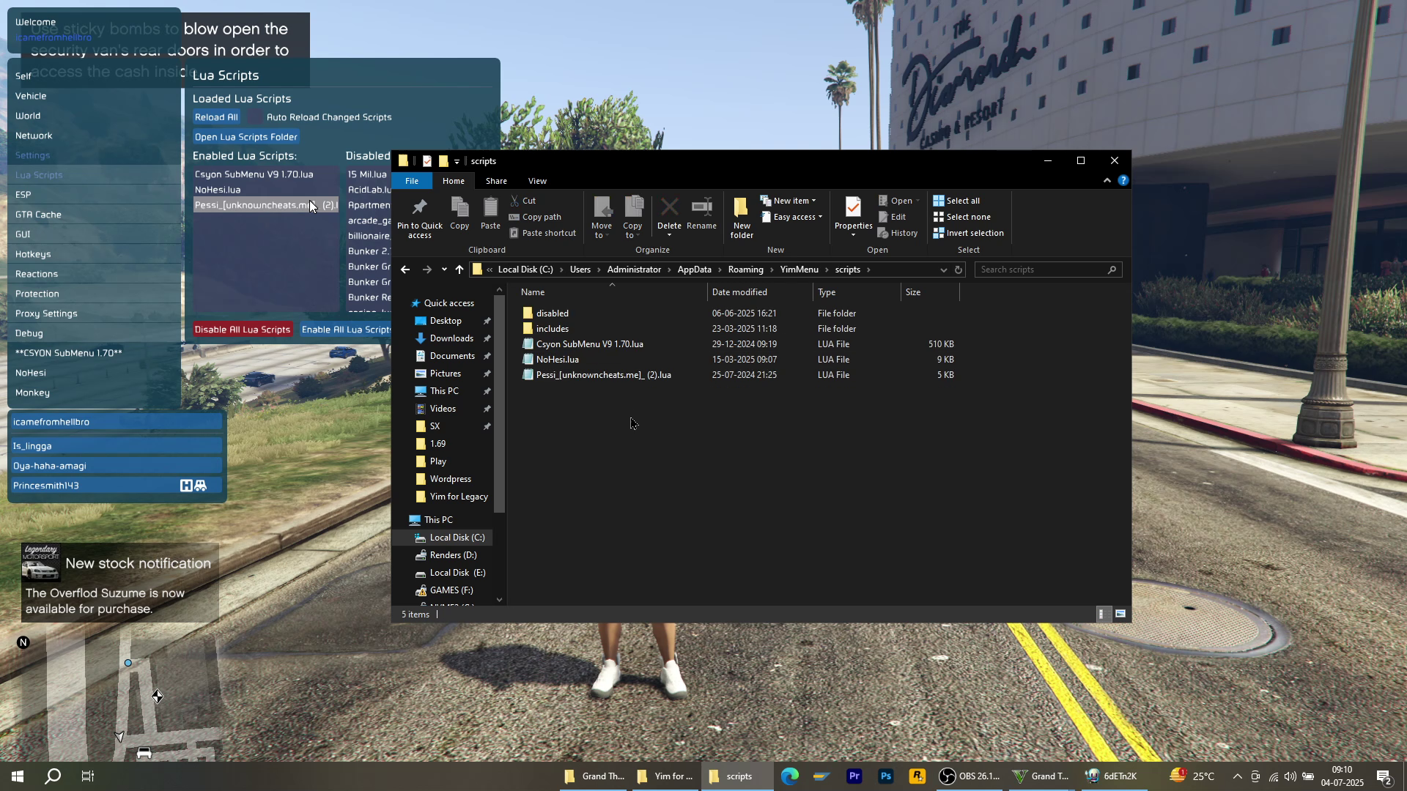The image size is (1407, 791).
Task: Click the Search scripts input field
Action: tap(1041, 270)
